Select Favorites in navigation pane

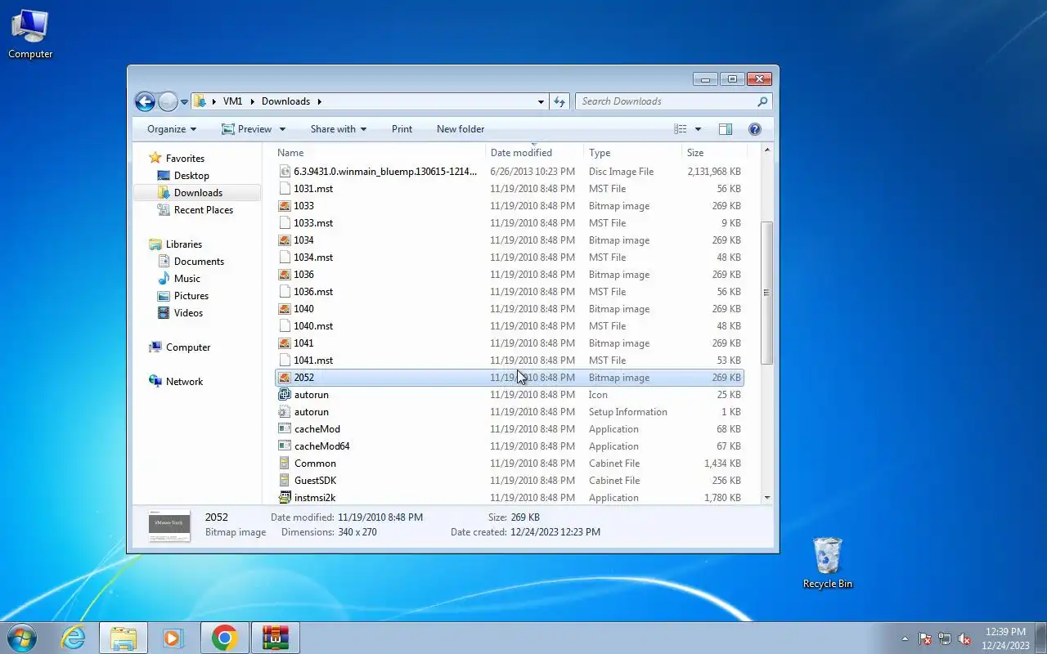point(185,159)
